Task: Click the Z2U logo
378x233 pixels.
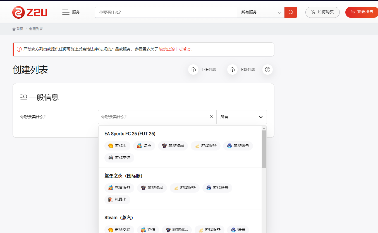Action: point(30,12)
